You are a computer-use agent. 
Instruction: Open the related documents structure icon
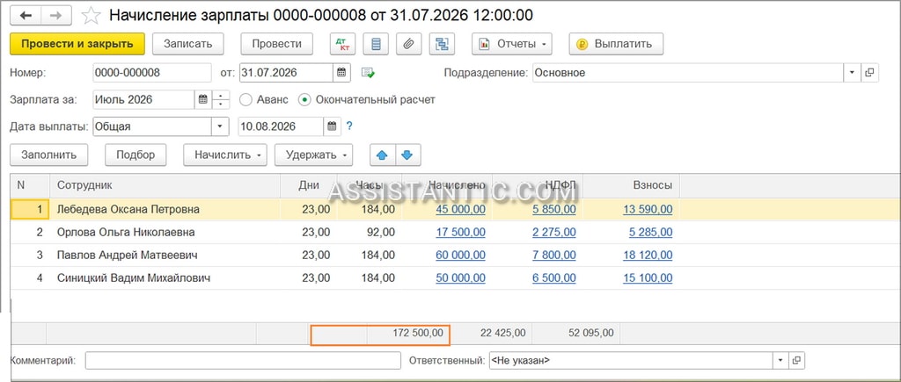pyautogui.click(x=442, y=44)
